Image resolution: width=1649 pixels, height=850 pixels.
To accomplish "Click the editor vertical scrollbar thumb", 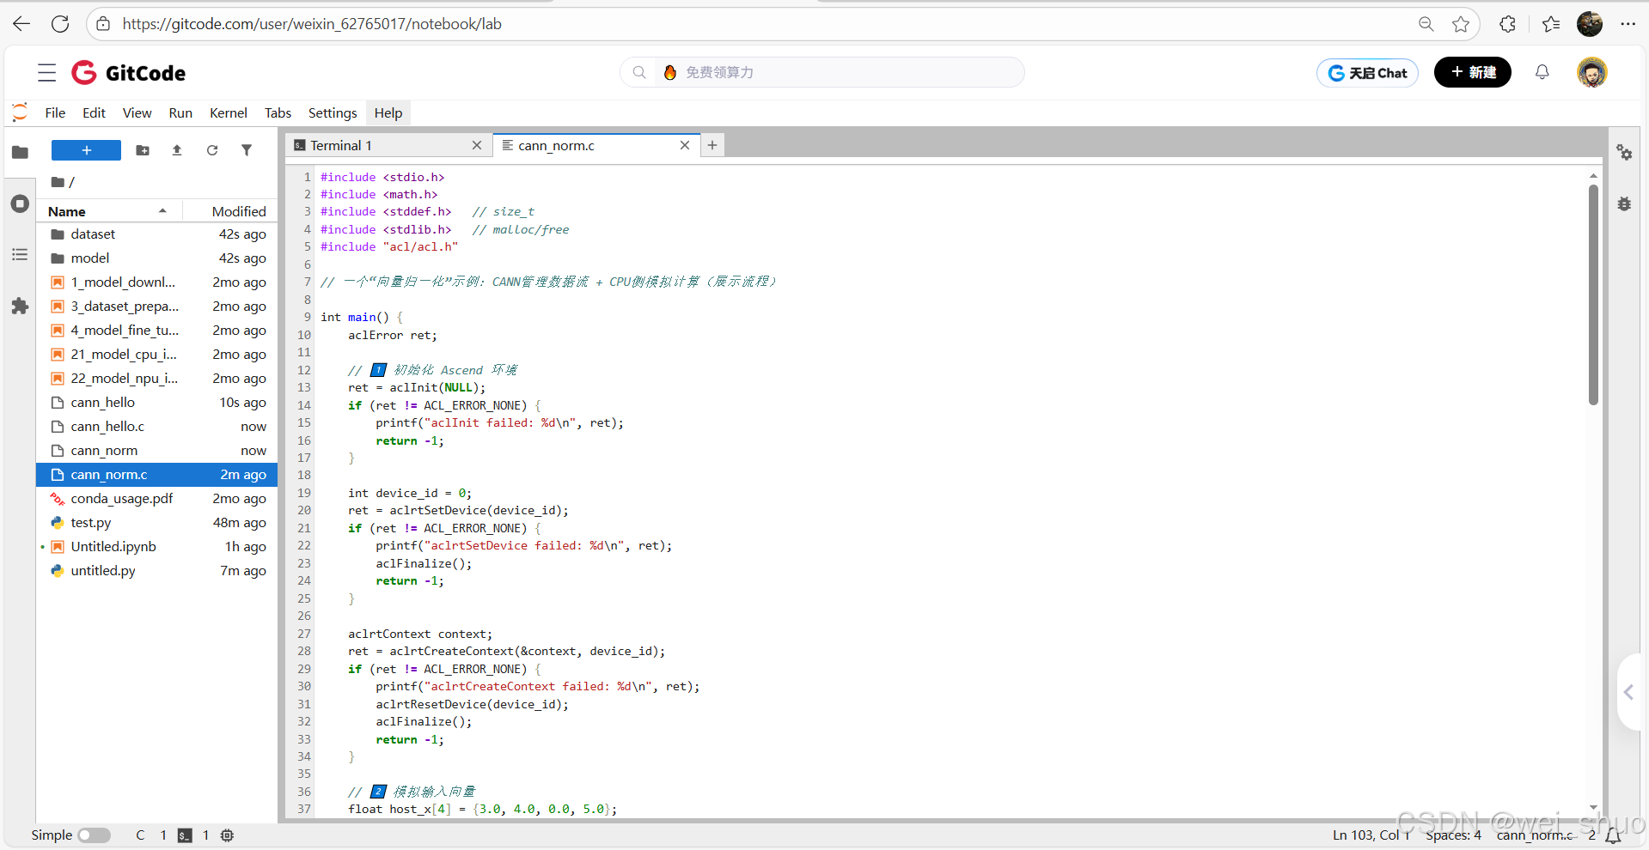I will (1592, 294).
